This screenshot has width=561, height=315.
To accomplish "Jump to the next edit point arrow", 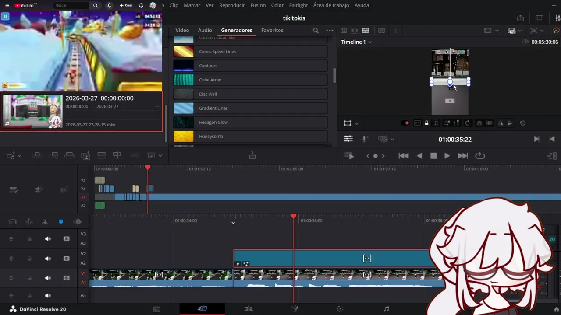I will tap(536, 139).
